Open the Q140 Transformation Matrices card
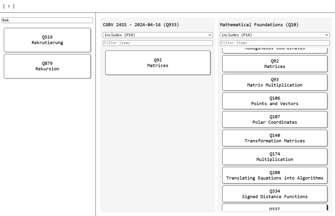This screenshot has width=335, height=216. tap(275, 138)
